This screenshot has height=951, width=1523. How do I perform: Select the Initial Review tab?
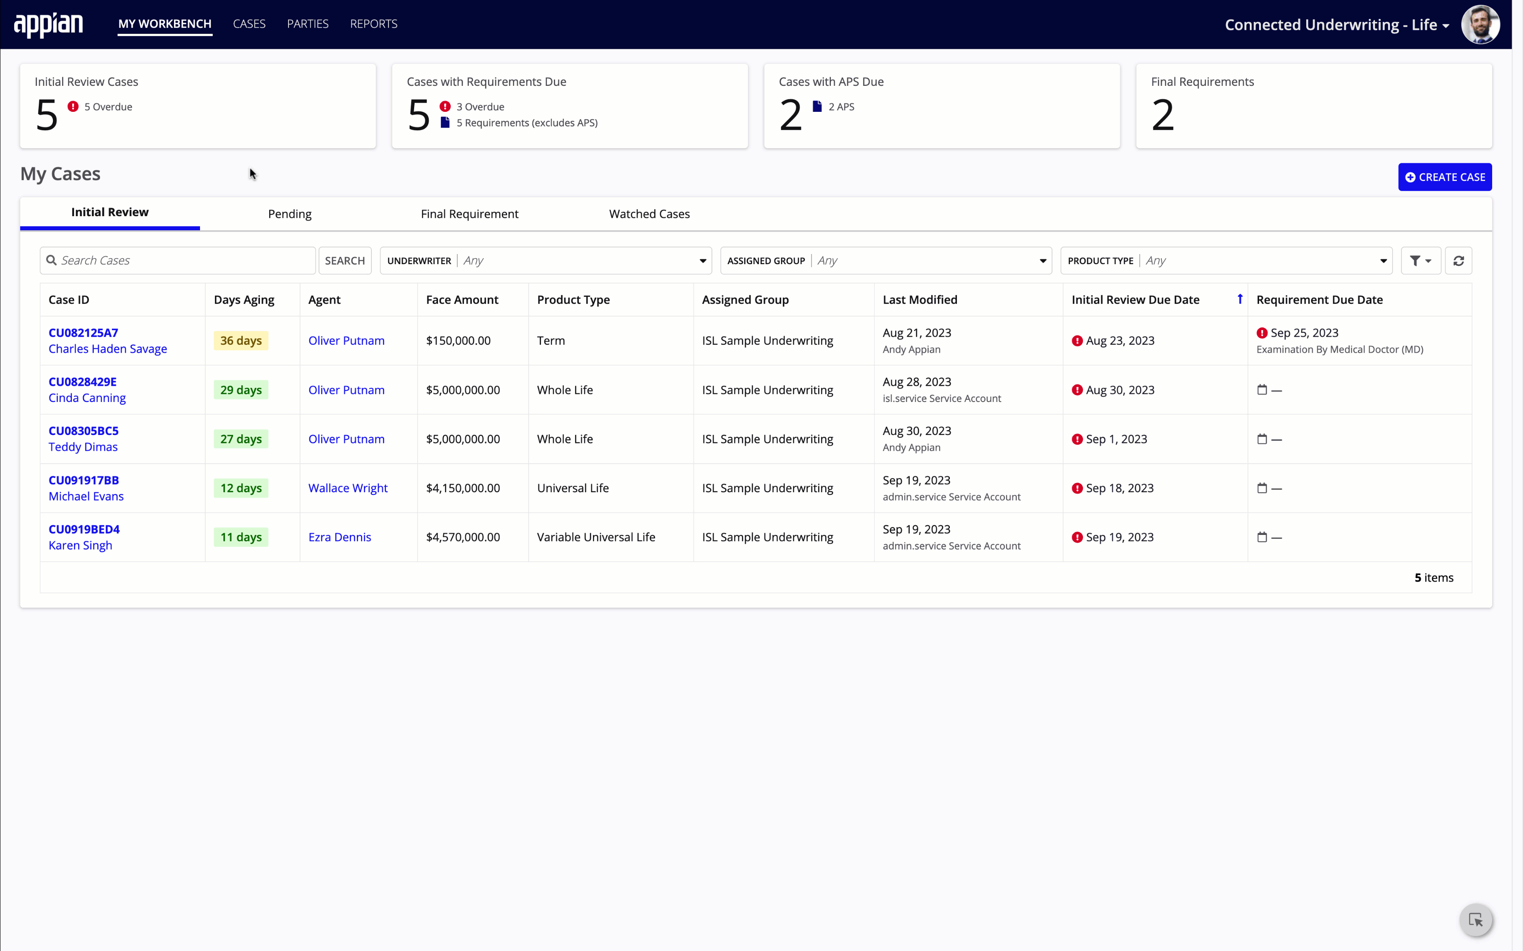110,213
